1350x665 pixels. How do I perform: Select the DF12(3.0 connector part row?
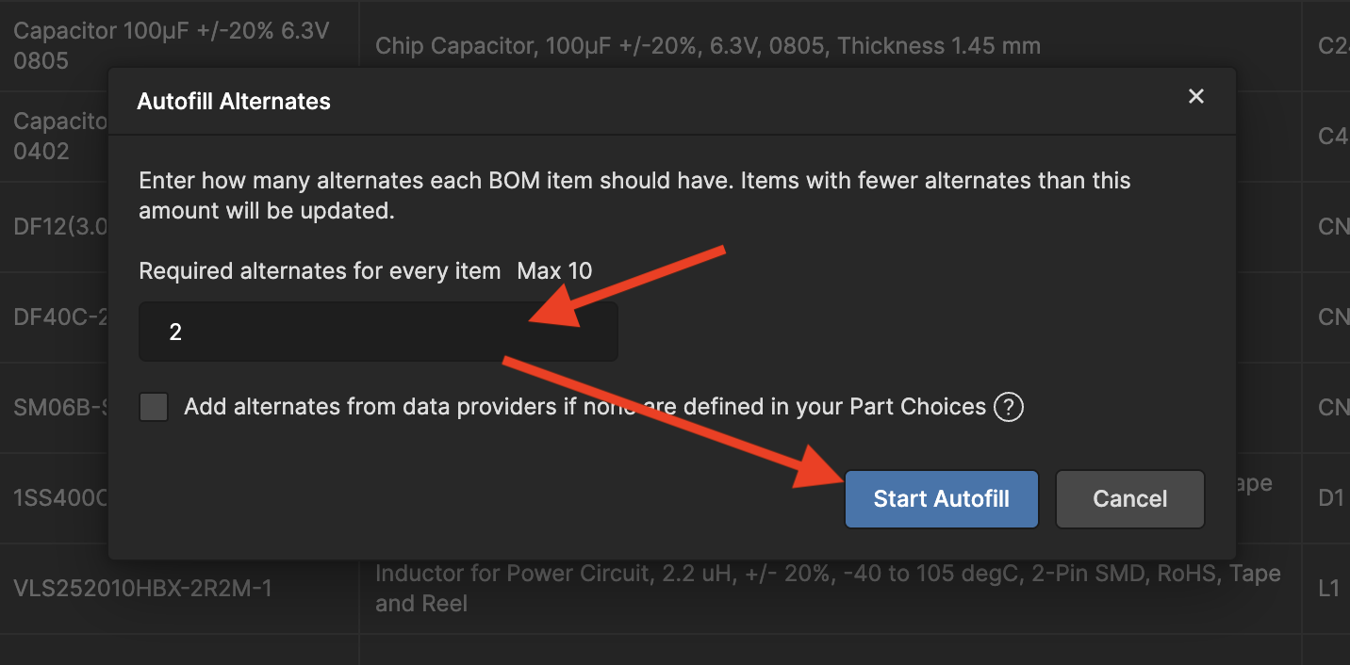coord(57,226)
